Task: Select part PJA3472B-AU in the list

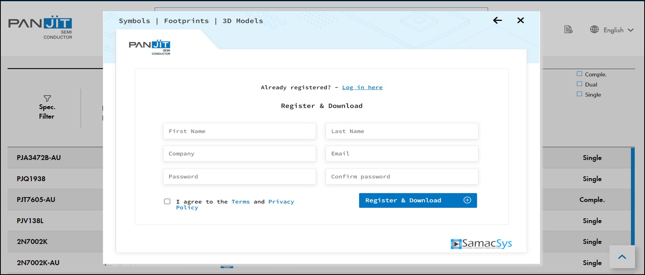Action: coord(39,158)
